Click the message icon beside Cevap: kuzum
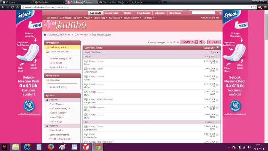This screenshot has width=268, height=151. (x=86, y=69)
